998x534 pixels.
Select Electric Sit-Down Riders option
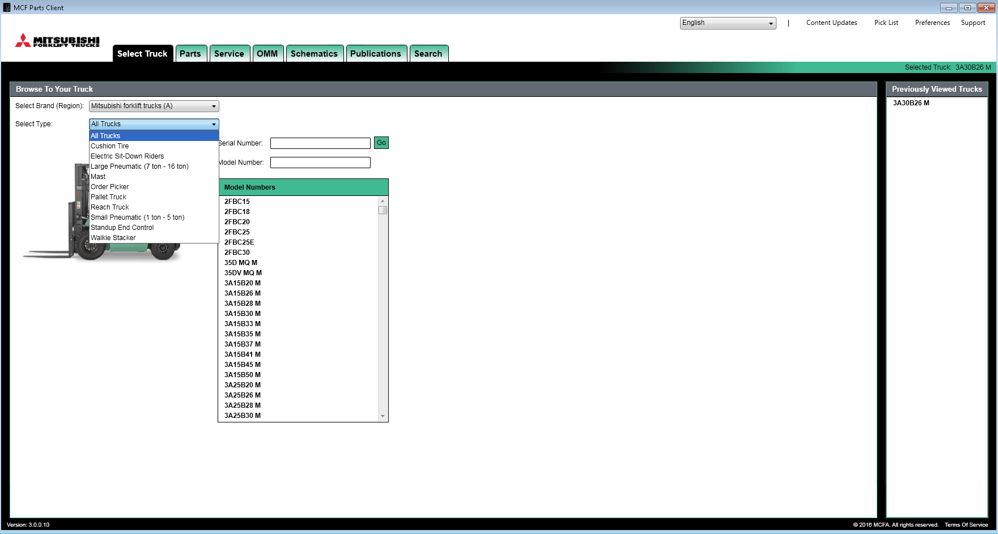128,156
